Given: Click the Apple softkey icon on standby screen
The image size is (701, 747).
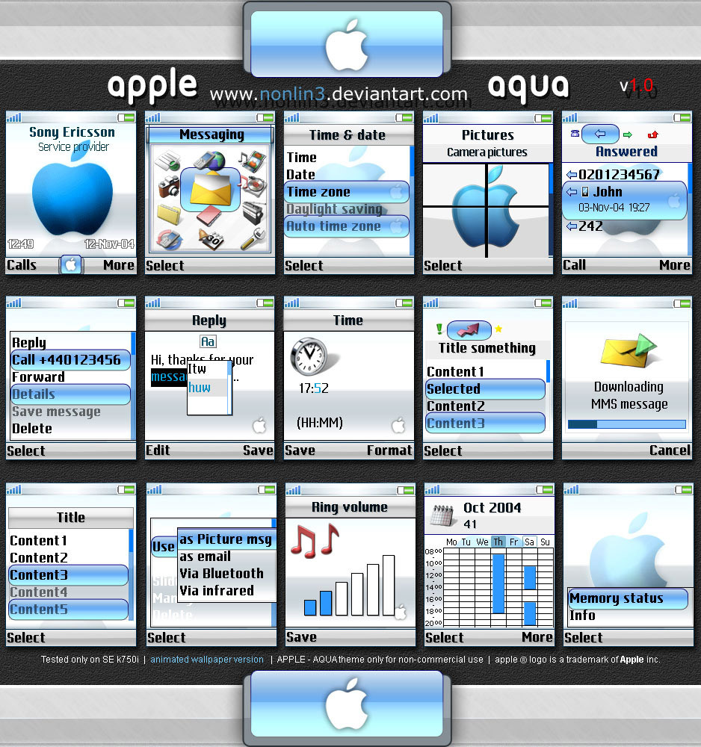Looking at the screenshot, I should (x=71, y=264).
